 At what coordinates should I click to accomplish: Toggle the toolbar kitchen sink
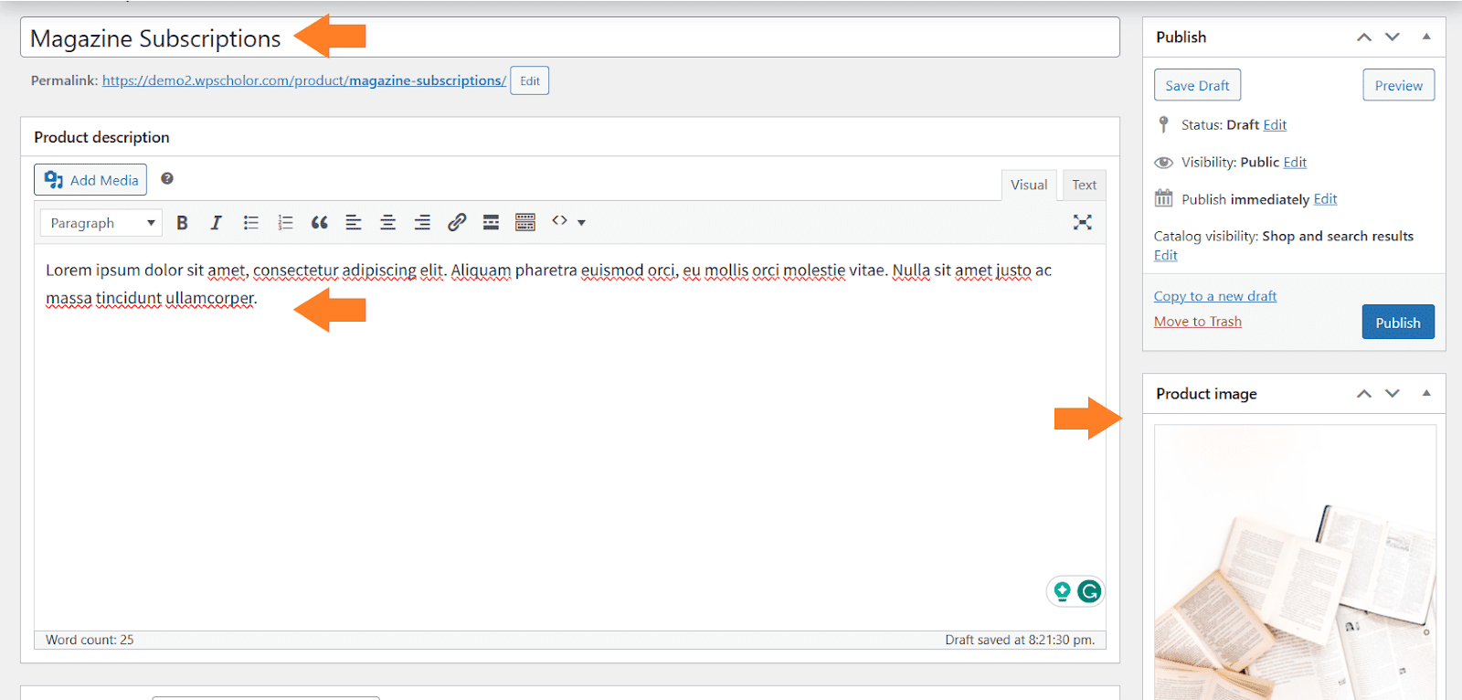(525, 222)
